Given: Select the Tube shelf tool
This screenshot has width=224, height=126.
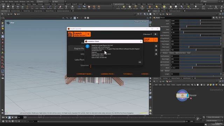Looking at the screenshot, I should click(13, 7).
